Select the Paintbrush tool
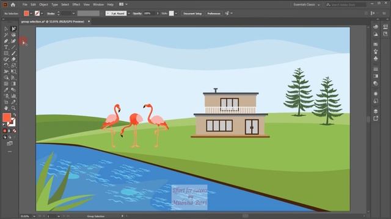Screen dimensions: 391x219 13,53
